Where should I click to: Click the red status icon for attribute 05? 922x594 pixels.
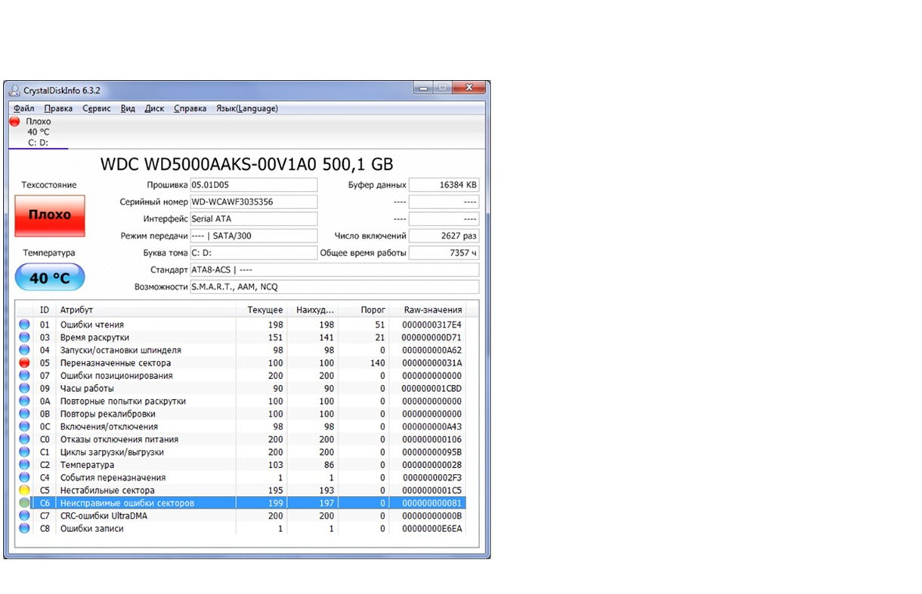pyautogui.click(x=24, y=363)
